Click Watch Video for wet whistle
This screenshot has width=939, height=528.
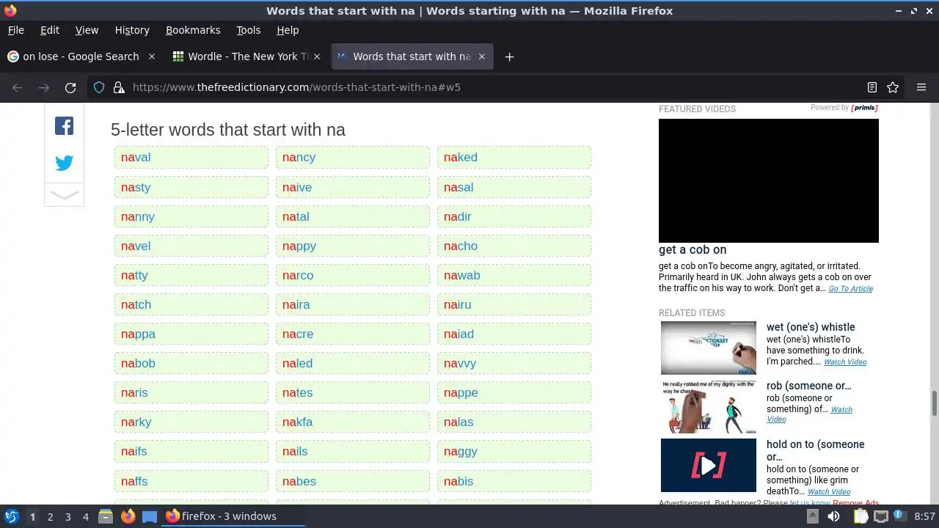[845, 362]
